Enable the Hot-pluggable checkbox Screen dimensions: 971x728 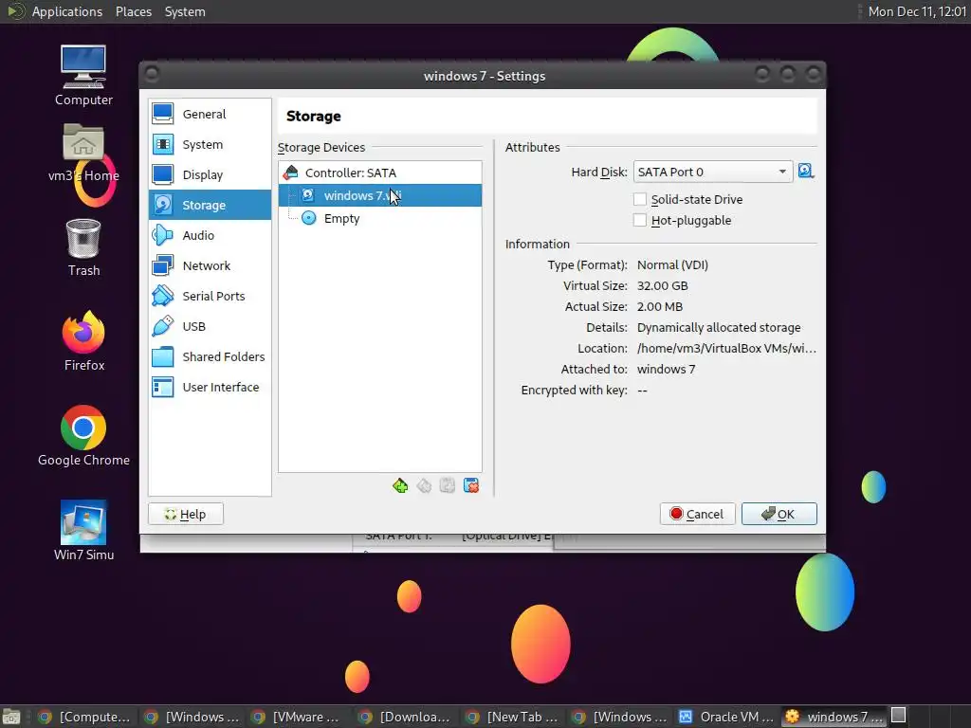[x=640, y=220]
